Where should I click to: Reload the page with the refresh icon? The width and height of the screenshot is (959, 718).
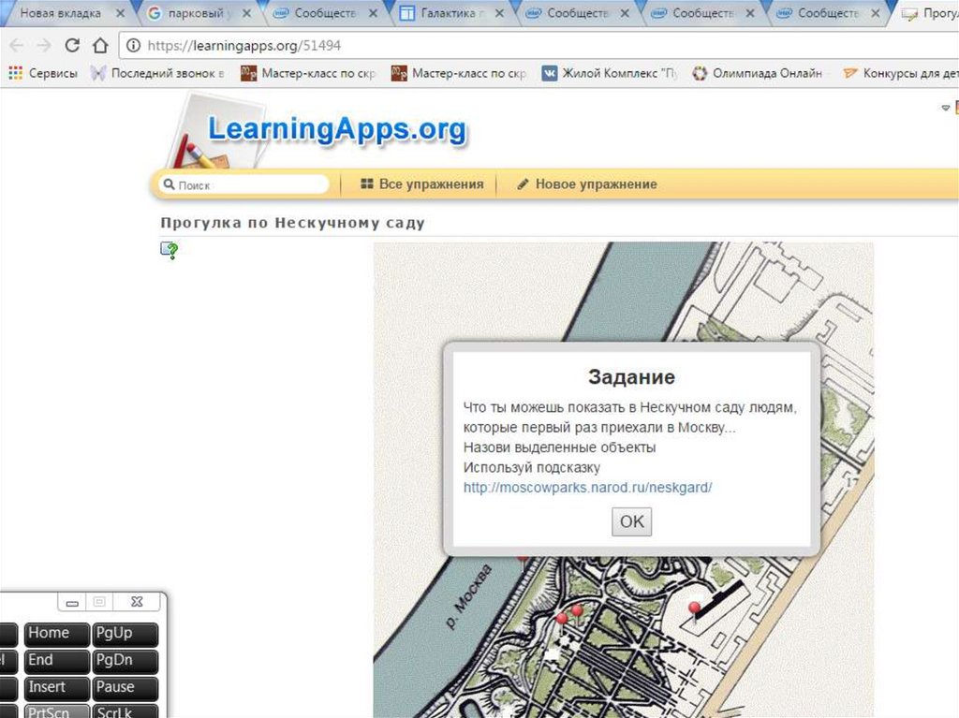(x=72, y=46)
